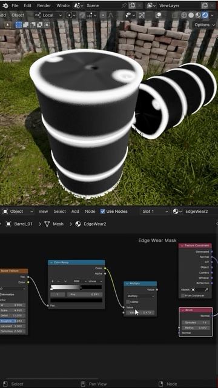Screen dimensions: 218x388
Task: Add a color stop with plus icon
Action: click(x=52, y=281)
